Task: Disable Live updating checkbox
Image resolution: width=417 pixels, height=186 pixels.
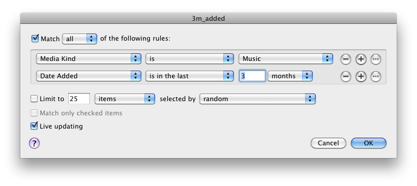Action: [34, 126]
